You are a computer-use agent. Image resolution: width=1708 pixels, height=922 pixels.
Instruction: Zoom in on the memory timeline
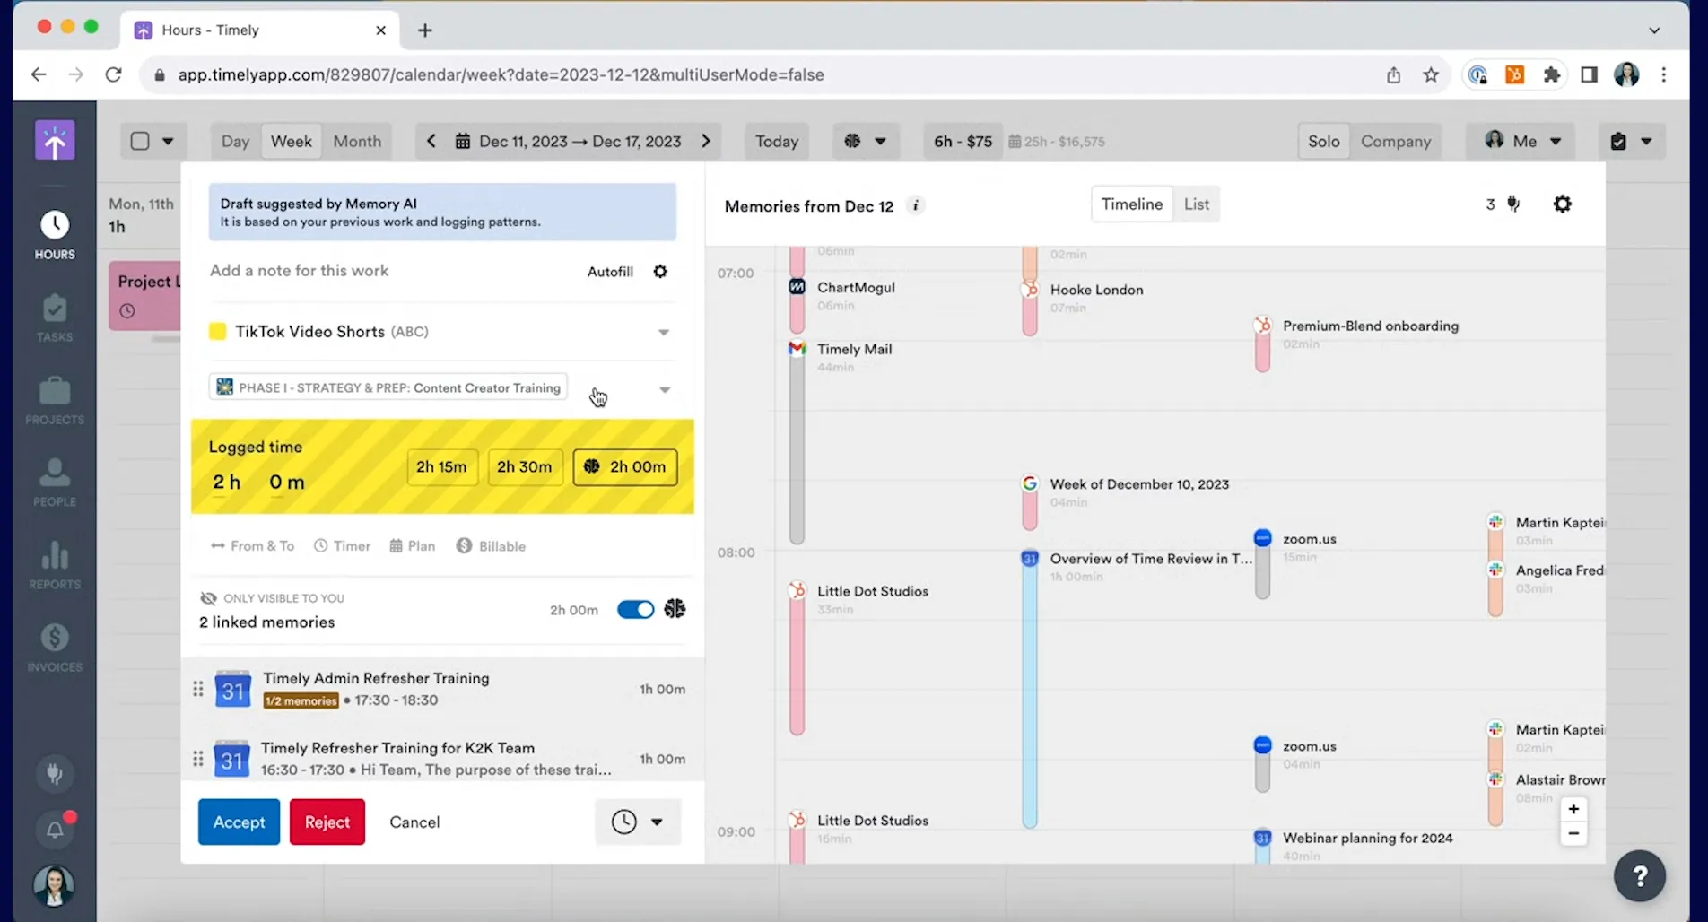pos(1573,809)
